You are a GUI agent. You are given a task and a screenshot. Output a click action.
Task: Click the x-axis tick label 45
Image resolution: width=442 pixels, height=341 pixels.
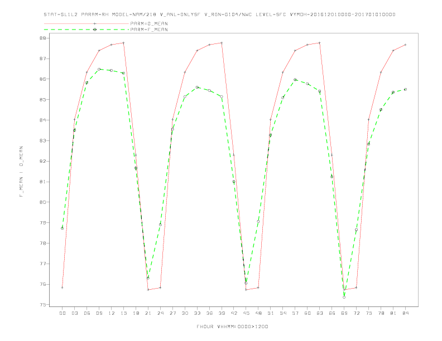click(246, 313)
